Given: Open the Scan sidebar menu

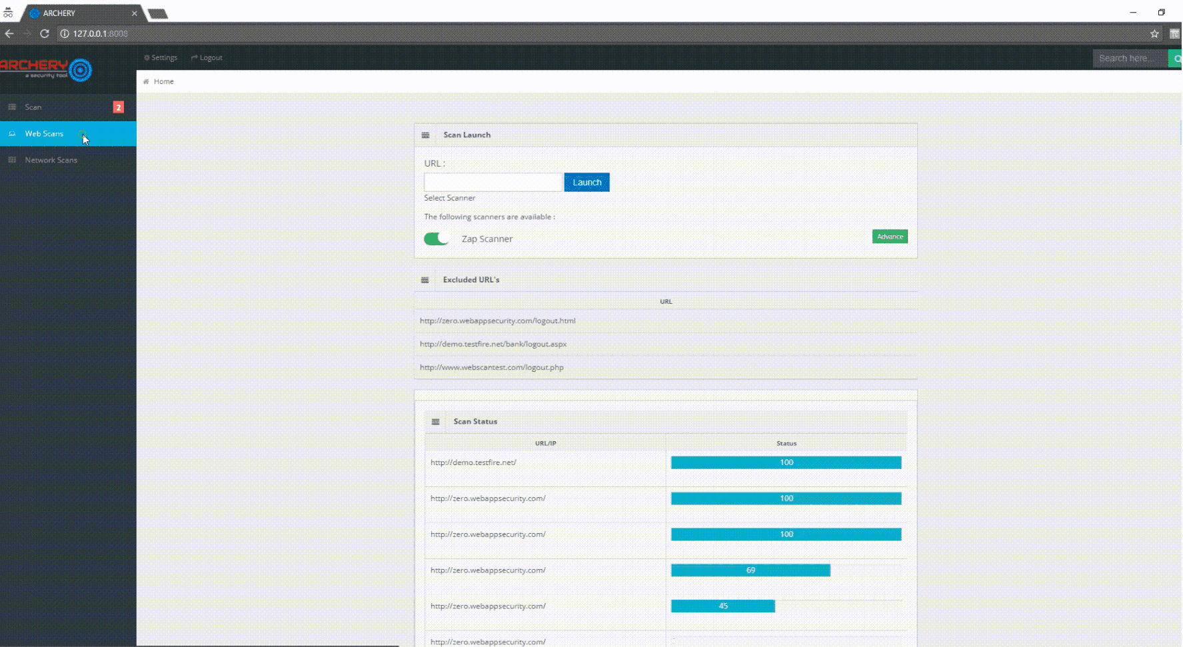Looking at the screenshot, I should click(68, 107).
